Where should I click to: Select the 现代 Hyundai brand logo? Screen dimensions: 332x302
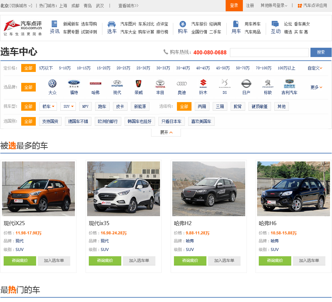point(117,84)
